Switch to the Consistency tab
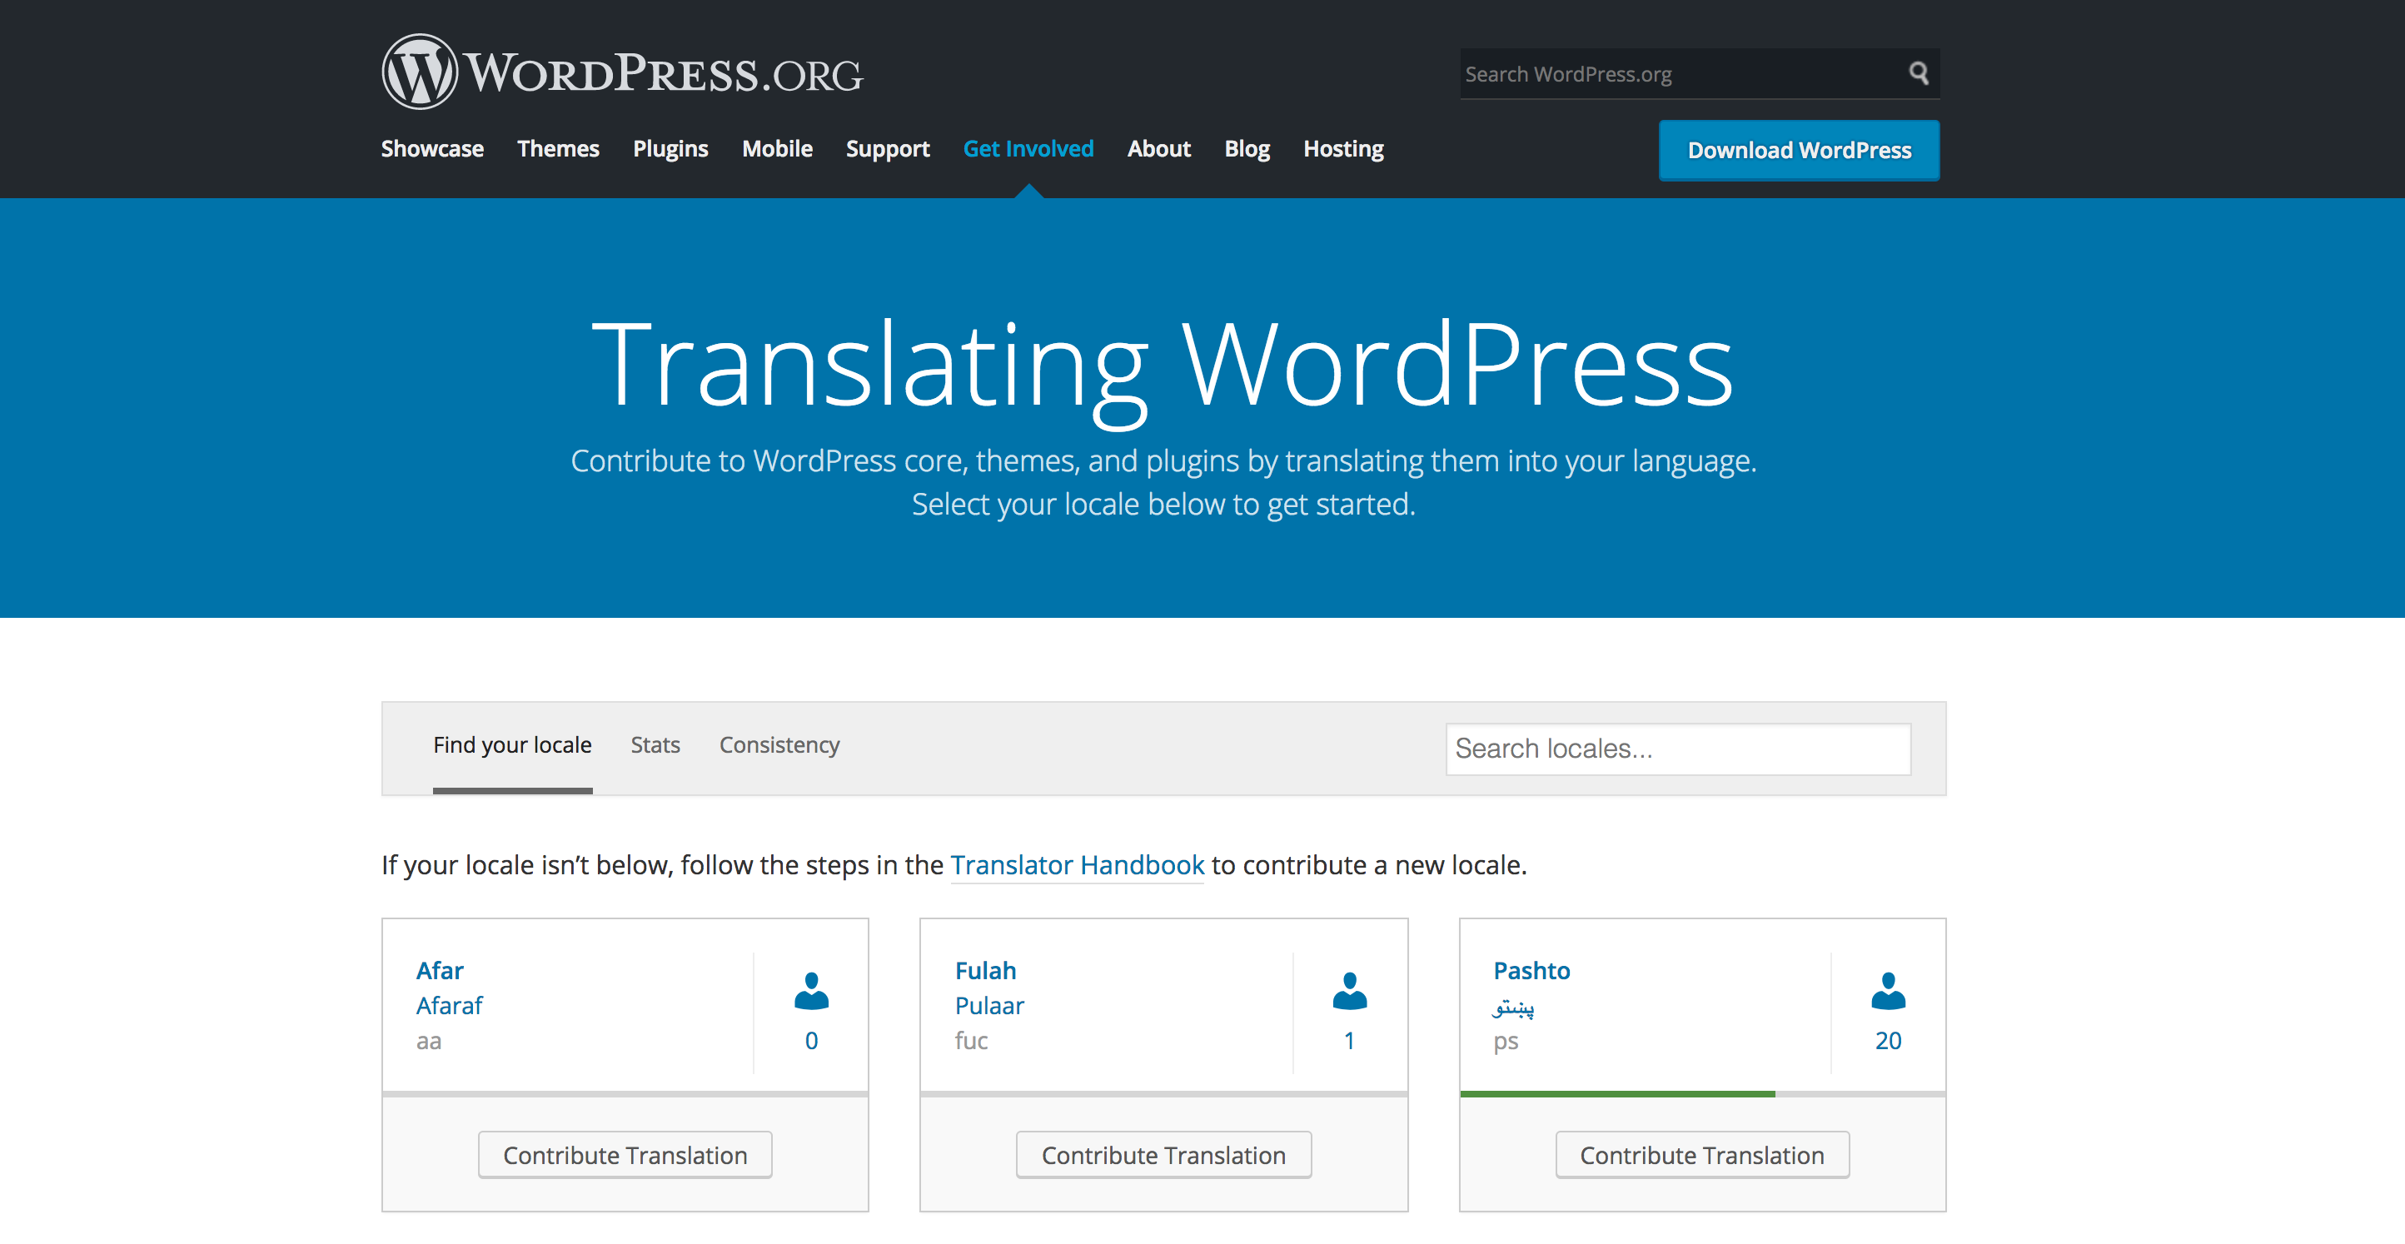This screenshot has width=2405, height=1244. [779, 744]
